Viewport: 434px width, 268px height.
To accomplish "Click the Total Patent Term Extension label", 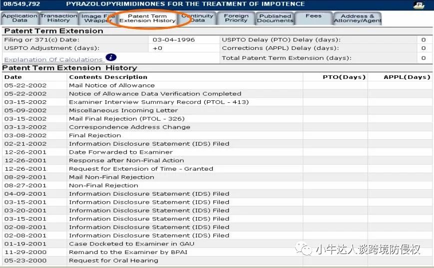I will [287, 58].
